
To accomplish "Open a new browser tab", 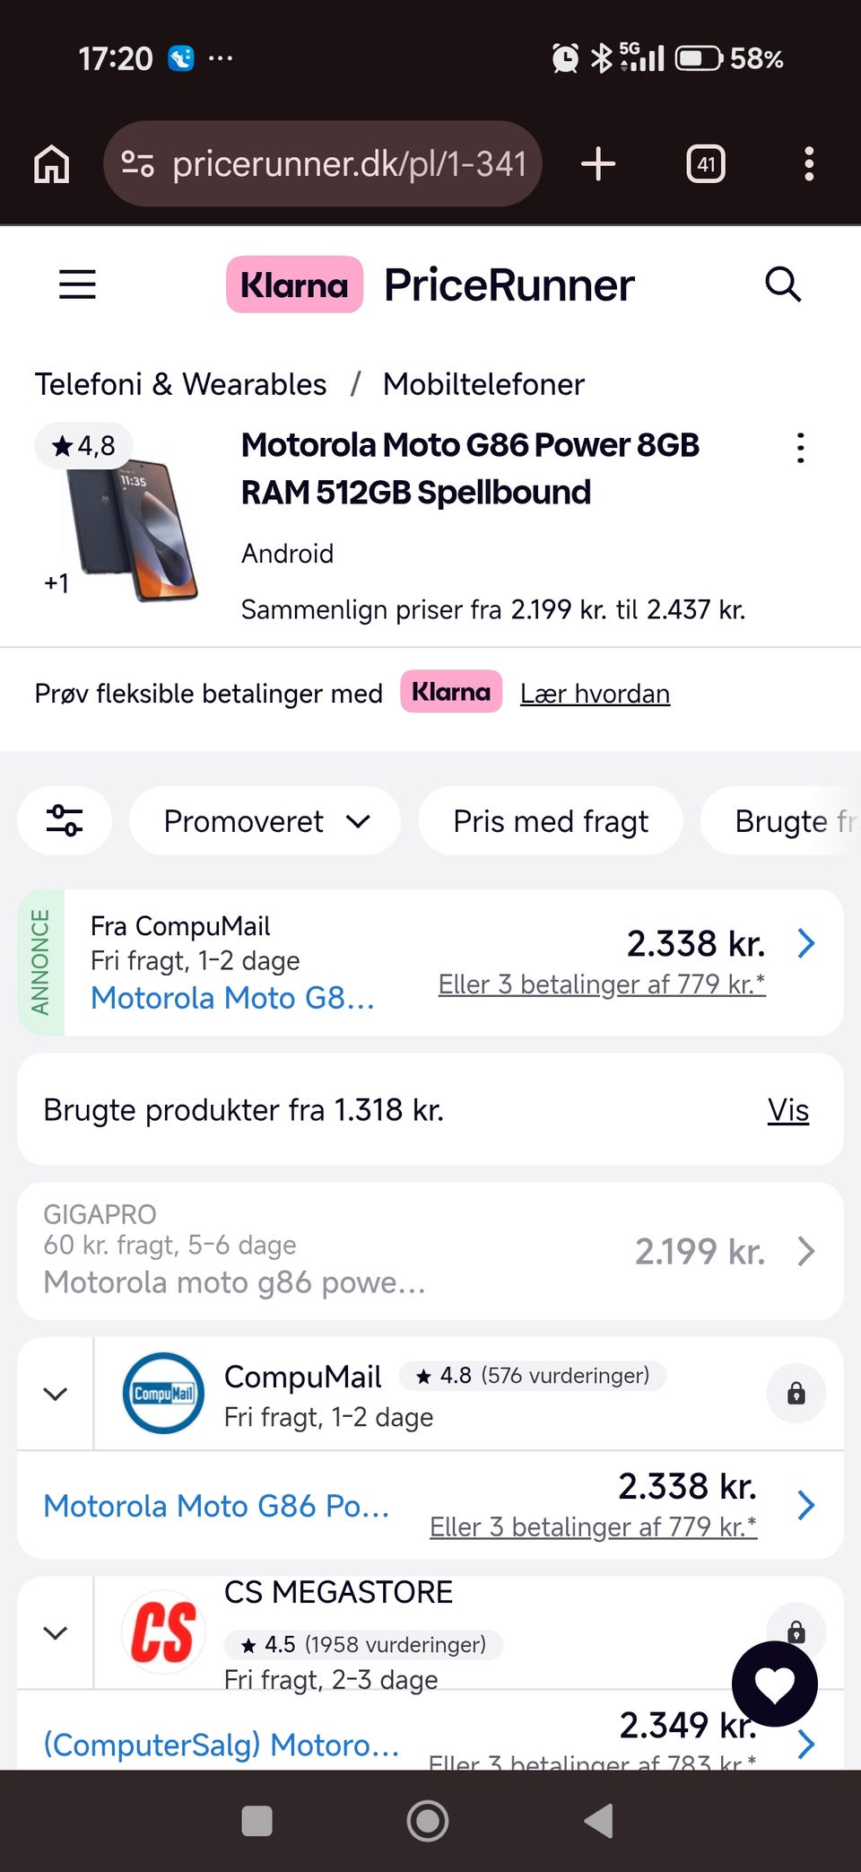I will click(x=598, y=164).
